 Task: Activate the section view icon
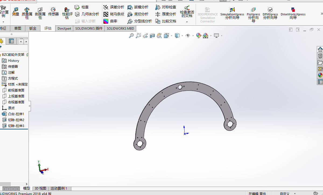point(152,36)
